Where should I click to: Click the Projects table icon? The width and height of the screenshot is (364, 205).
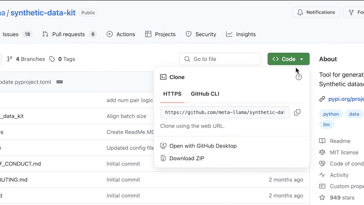148,34
